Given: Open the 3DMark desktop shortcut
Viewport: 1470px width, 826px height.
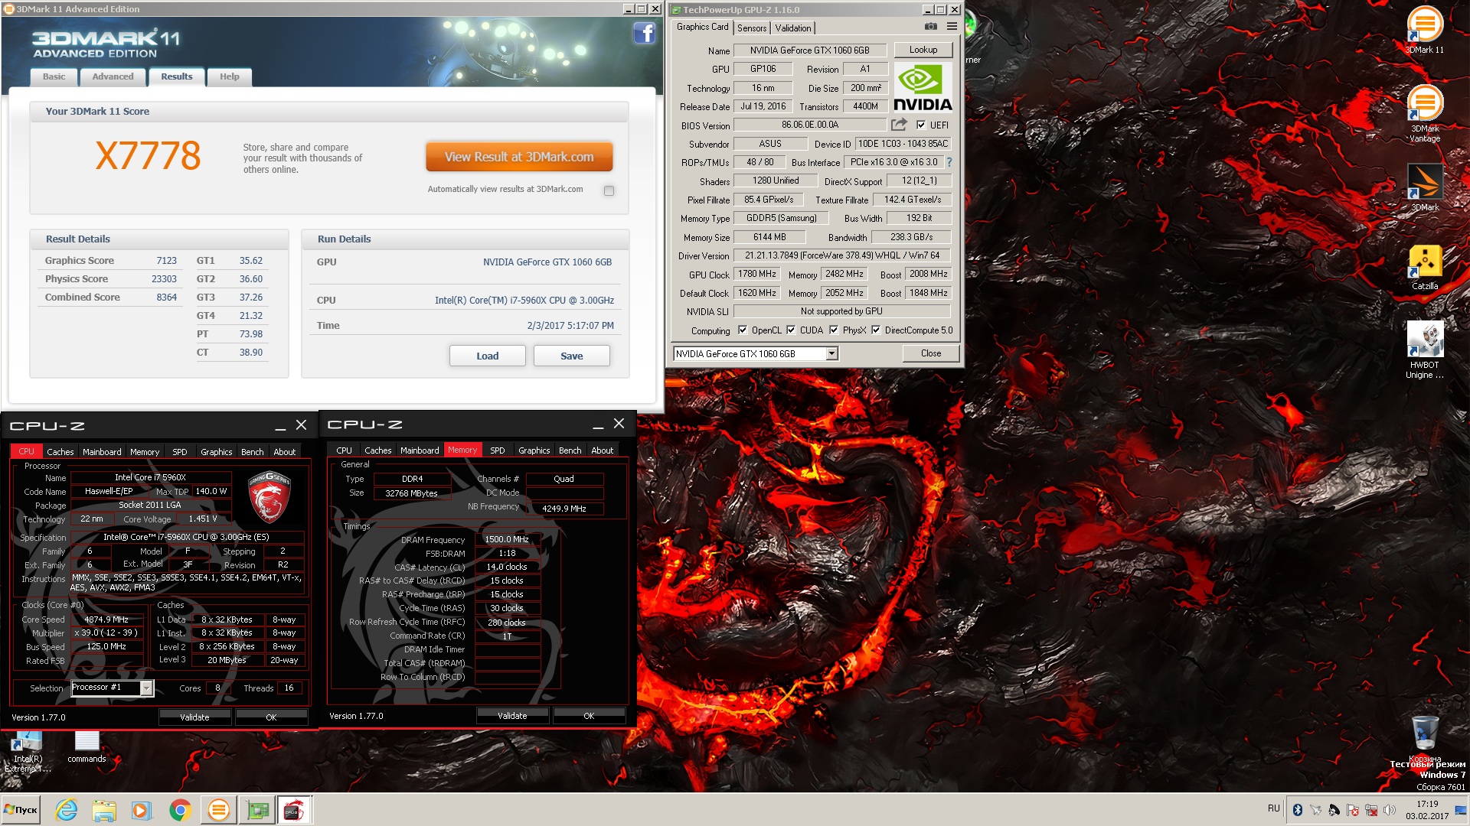Looking at the screenshot, I should [1424, 188].
